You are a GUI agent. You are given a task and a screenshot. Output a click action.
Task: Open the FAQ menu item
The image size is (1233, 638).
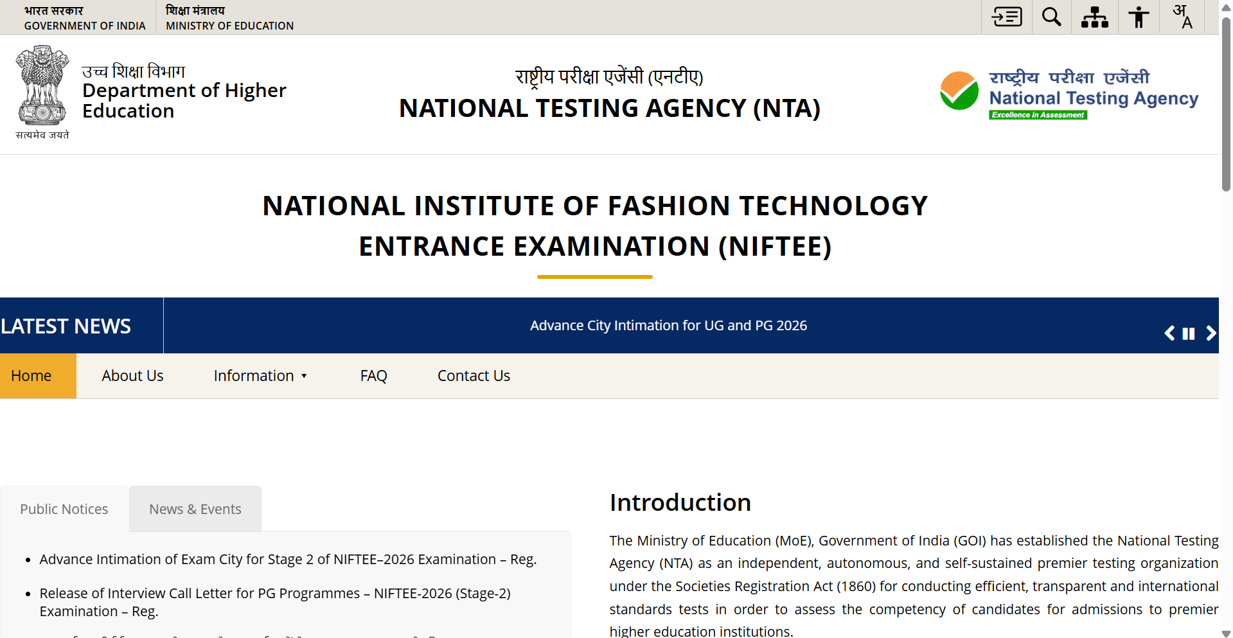373,376
